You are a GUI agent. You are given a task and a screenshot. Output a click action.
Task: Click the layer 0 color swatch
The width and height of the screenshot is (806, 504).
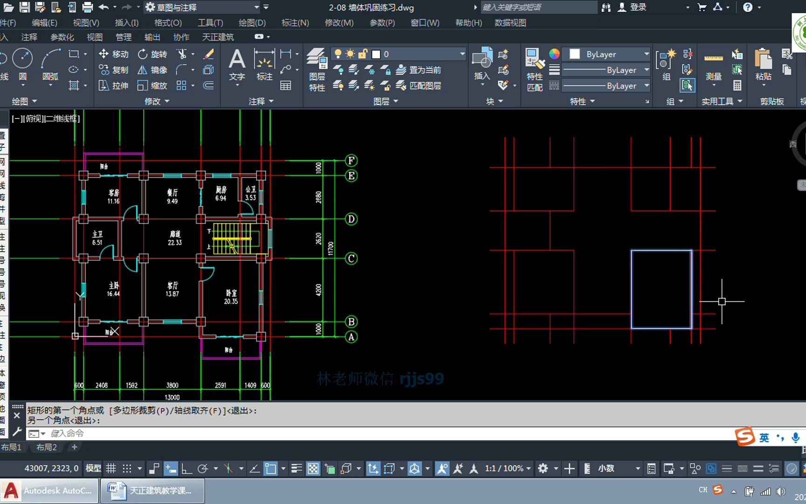click(x=376, y=54)
